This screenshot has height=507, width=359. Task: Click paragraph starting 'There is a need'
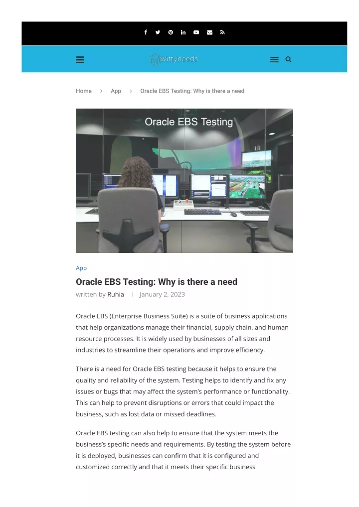coord(183,391)
